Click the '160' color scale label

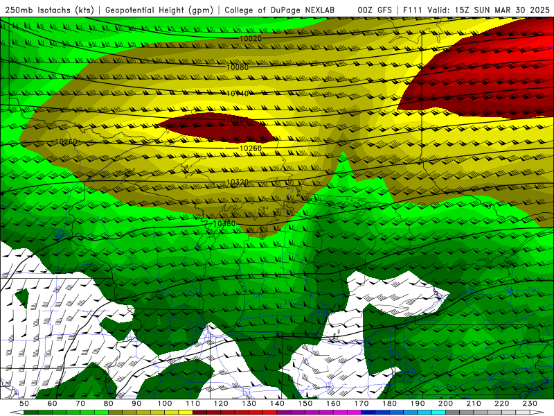coord(333,404)
